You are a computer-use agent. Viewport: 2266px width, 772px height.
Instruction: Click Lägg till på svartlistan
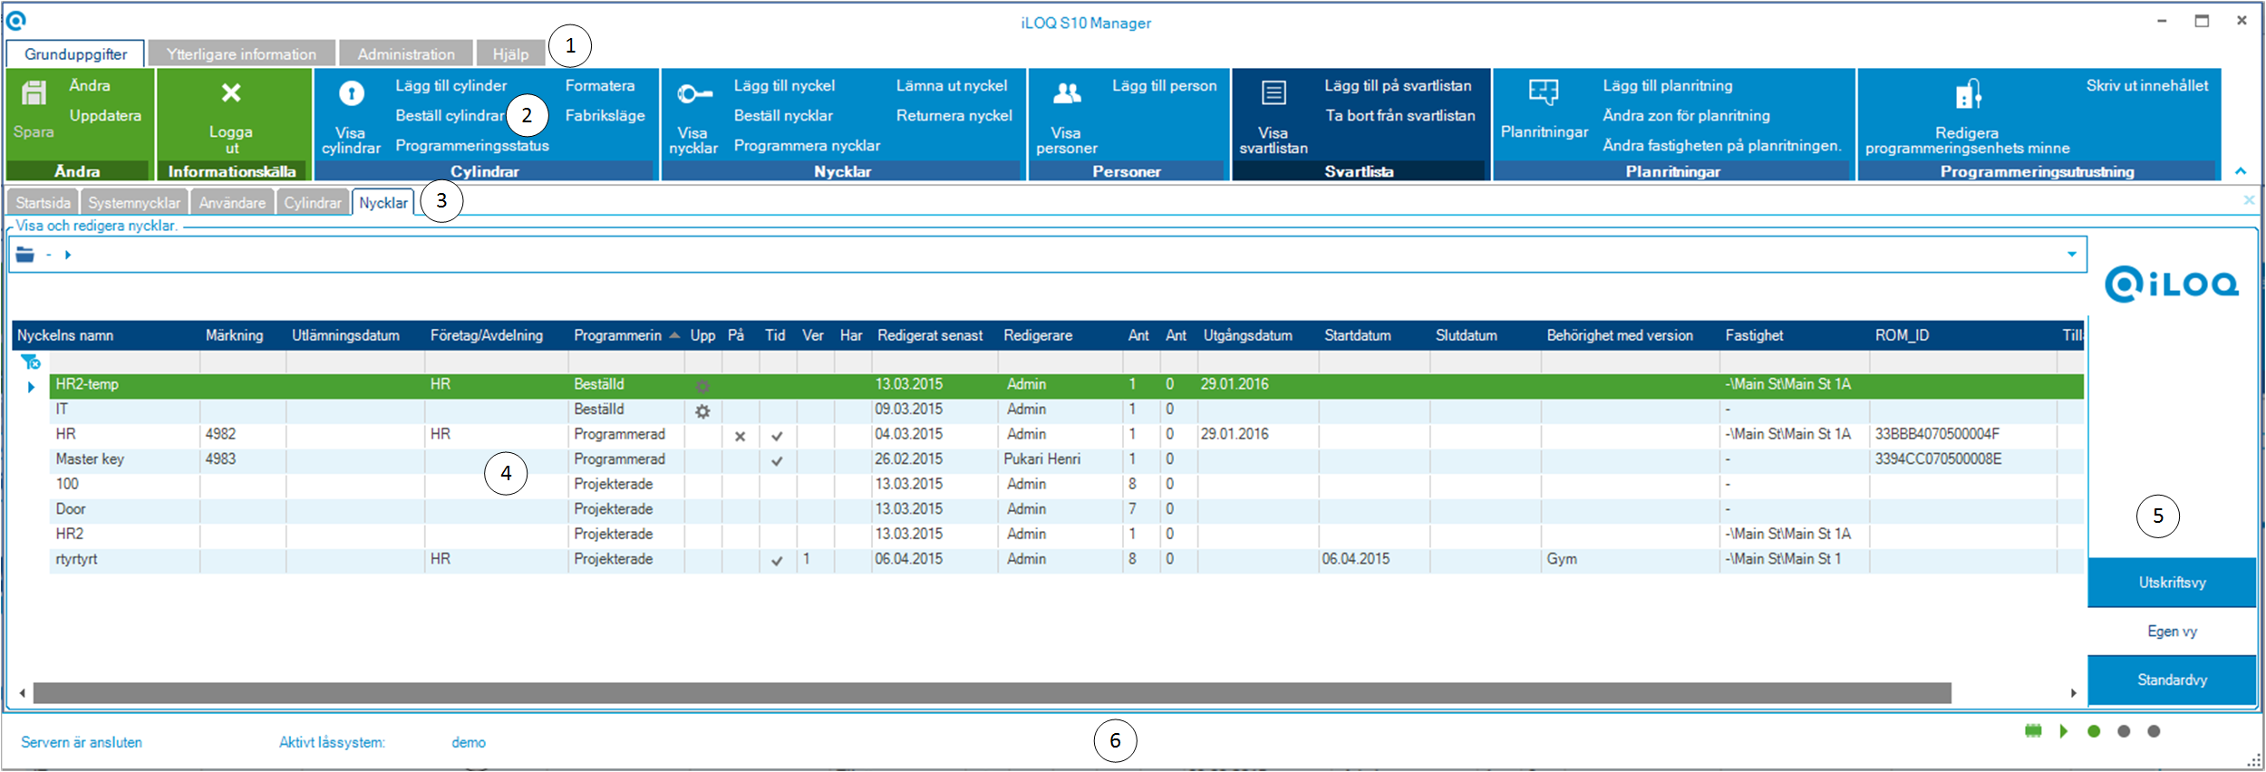[1398, 85]
